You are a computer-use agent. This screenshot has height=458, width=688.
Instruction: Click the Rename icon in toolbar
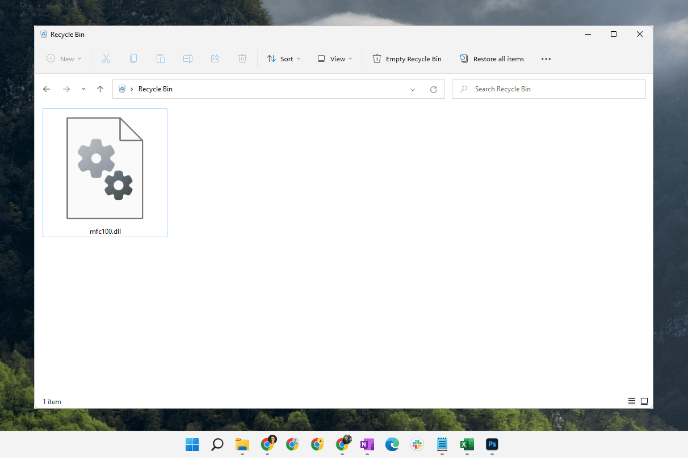pos(188,58)
